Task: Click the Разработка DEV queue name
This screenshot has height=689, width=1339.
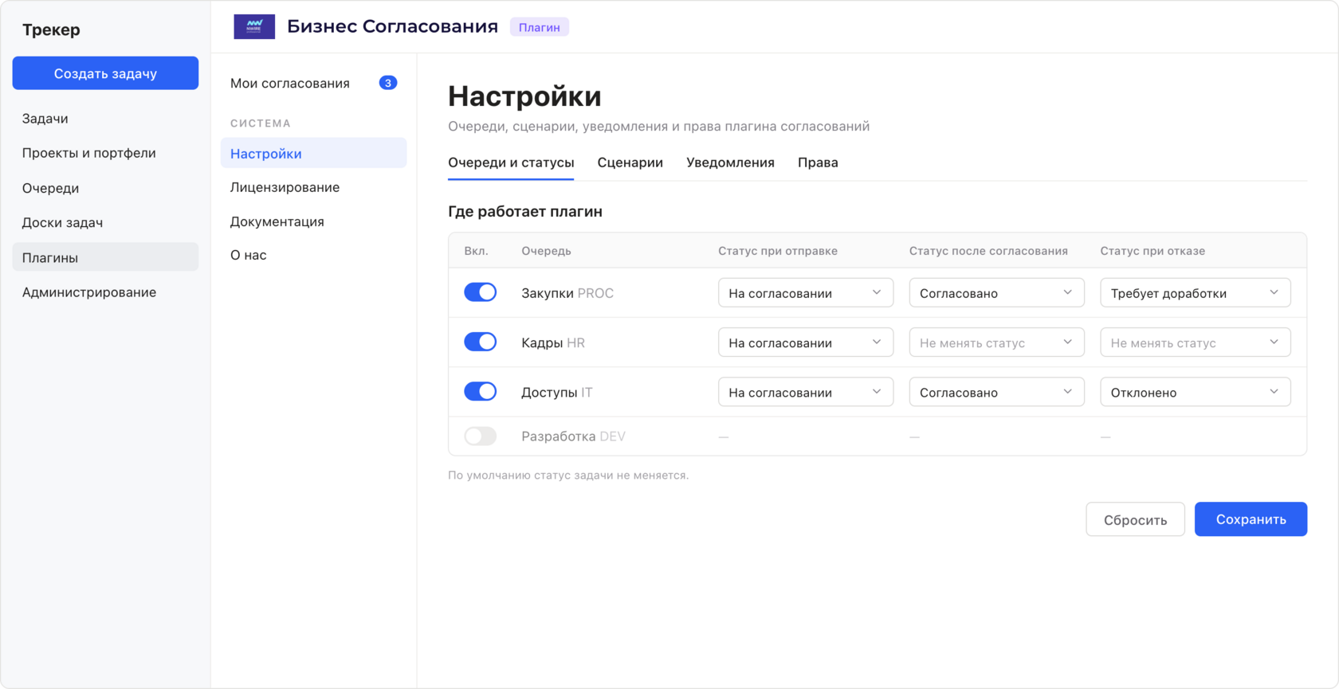Action: tap(573, 436)
